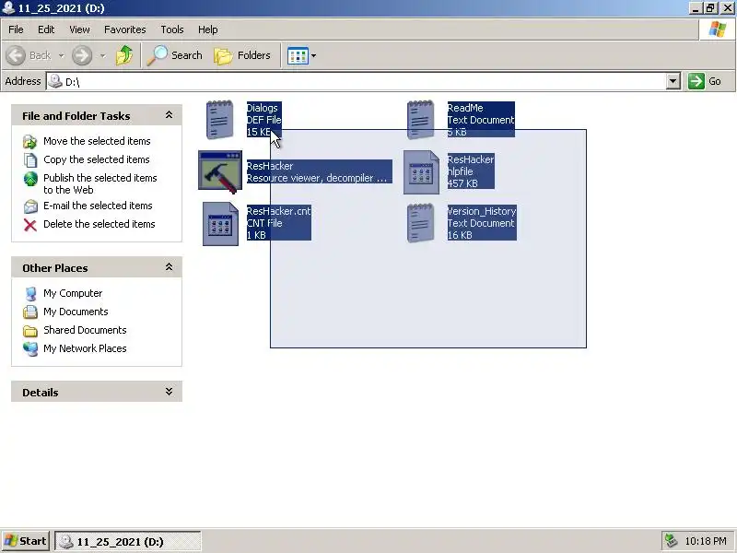
Task: Select the Version_History document icon
Action: [420, 223]
